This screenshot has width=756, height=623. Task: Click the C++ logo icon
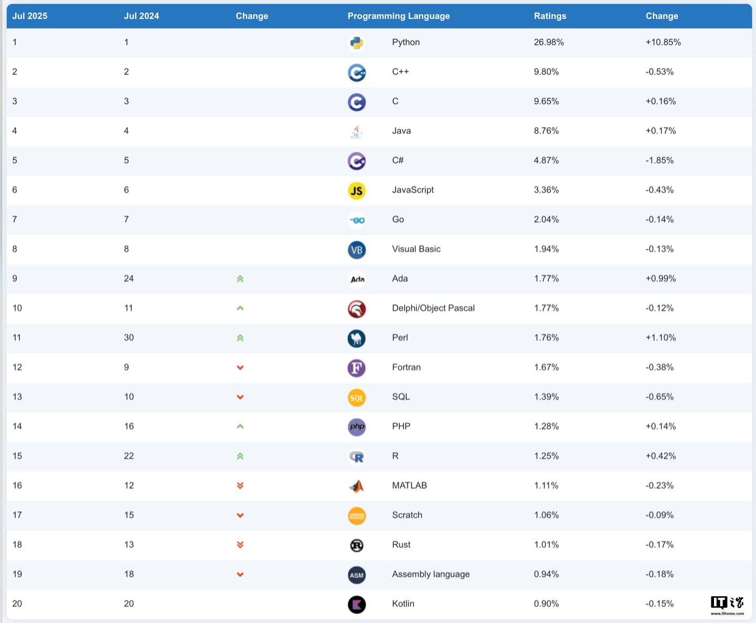356,72
